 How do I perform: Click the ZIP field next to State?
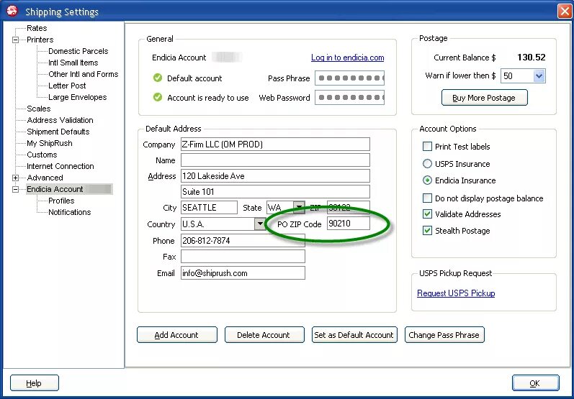point(348,208)
